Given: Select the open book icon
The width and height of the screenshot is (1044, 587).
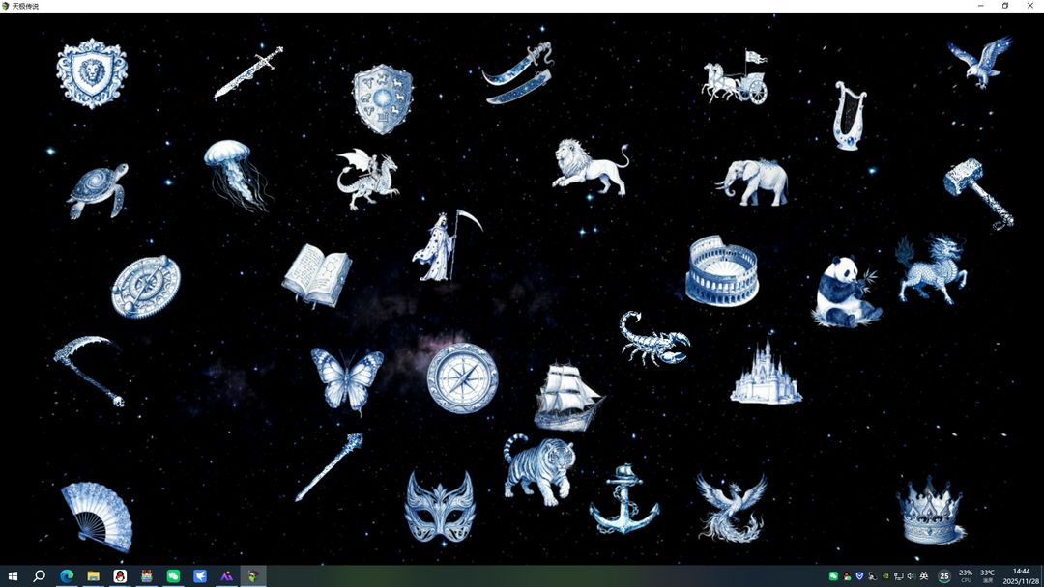Looking at the screenshot, I should click(316, 275).
